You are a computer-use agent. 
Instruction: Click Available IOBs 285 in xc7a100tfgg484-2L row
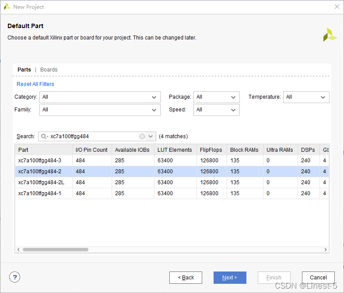119,182
